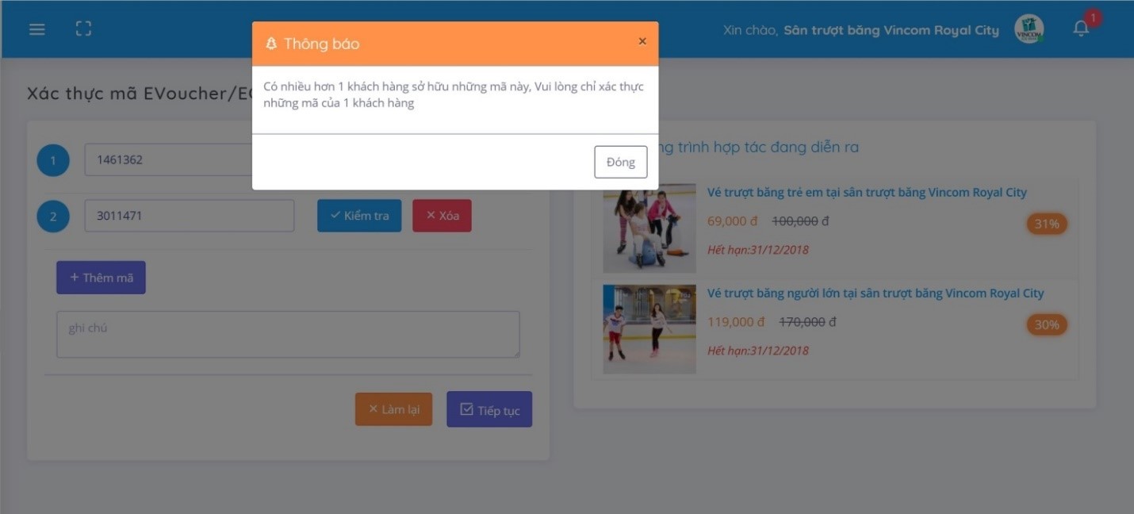Image resolution: width=1134 pixels, height=514 pixels.
Task: Click the struck-through 100,000 đ price
Action: click(x=800, y=221)
